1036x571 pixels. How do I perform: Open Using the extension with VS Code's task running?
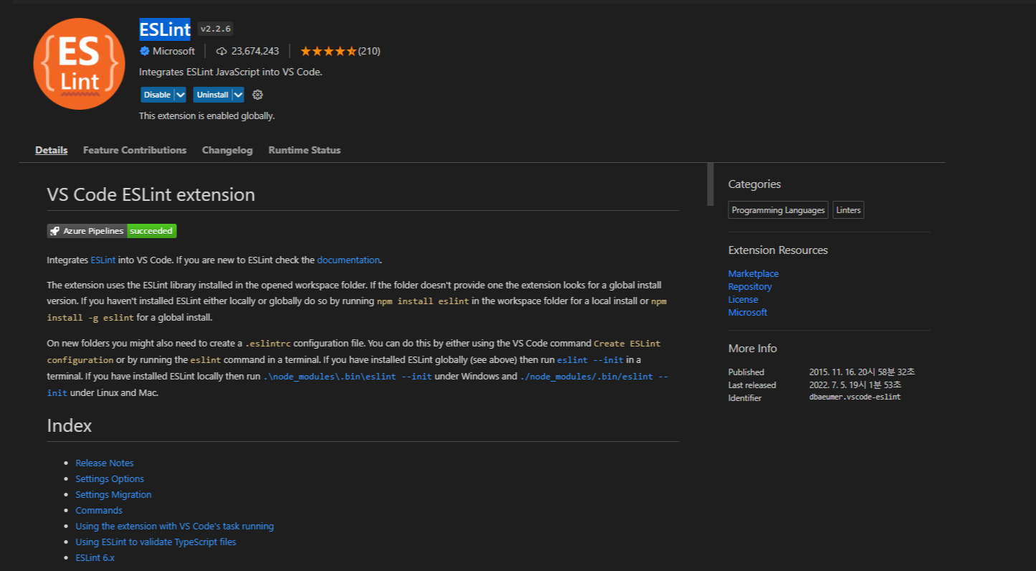pos(175,526)
